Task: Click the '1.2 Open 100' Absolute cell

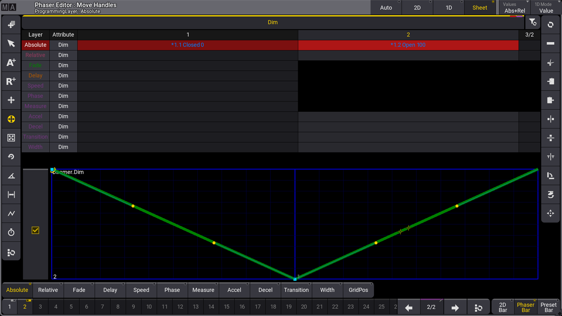Action: pos(408,45)
